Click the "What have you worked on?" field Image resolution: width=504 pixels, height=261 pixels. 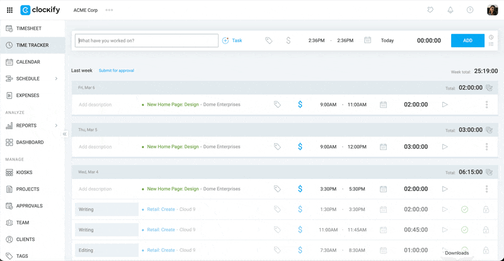tap(146, 40)
